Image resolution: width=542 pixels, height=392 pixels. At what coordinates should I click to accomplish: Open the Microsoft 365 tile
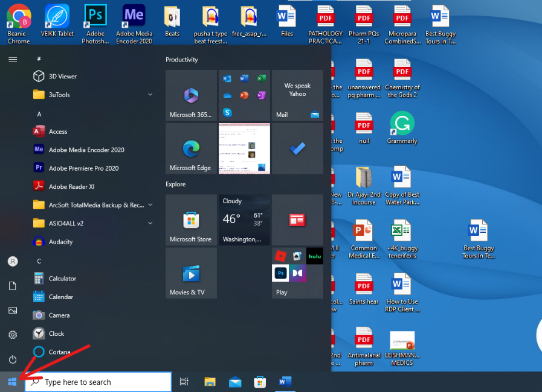pos(191,95)
